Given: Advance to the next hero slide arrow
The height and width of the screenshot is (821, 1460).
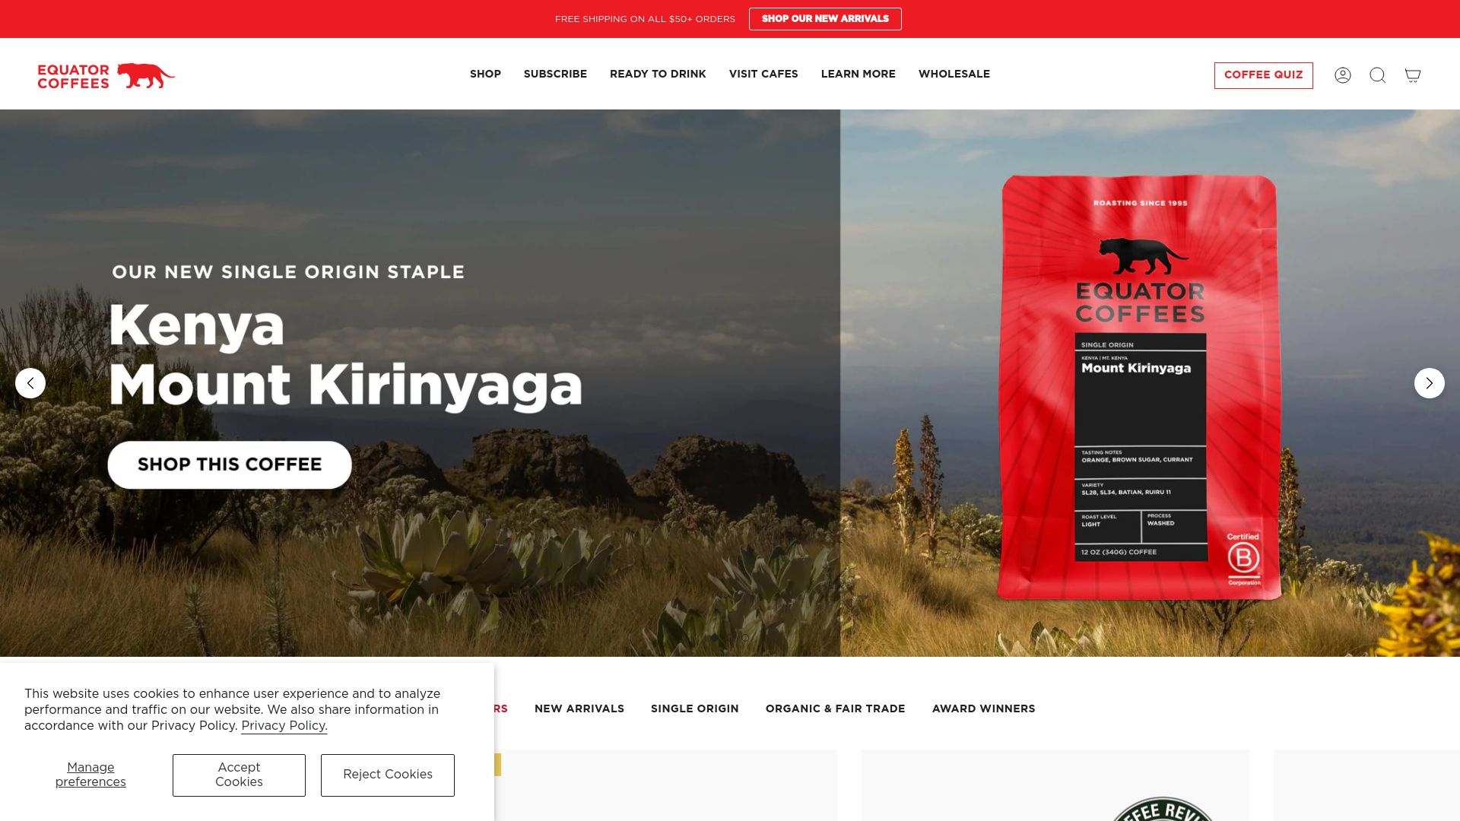Looking at the screenshot, I should (x=1430, y=383).
